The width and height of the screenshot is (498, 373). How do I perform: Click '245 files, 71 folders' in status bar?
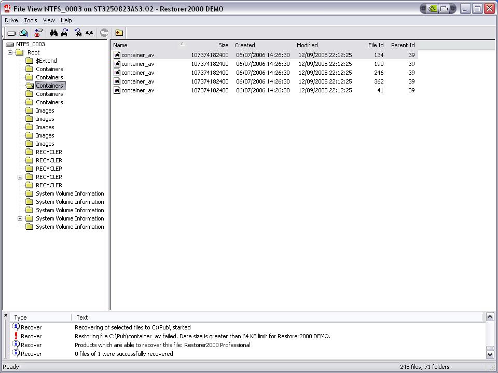pos(425,367)
